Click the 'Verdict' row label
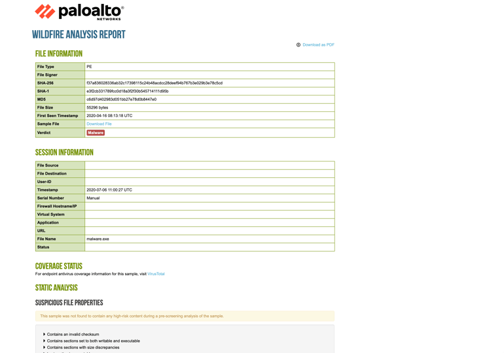Screen dimensions: 504x353 44,133
